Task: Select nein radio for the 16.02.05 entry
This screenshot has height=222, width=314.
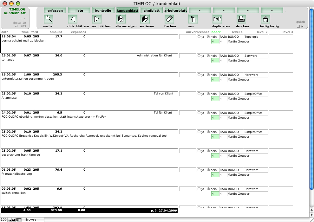Action: click(x=208, y=75)
